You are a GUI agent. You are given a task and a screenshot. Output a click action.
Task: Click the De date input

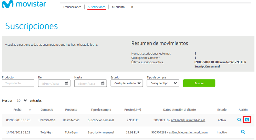point(51,83)
